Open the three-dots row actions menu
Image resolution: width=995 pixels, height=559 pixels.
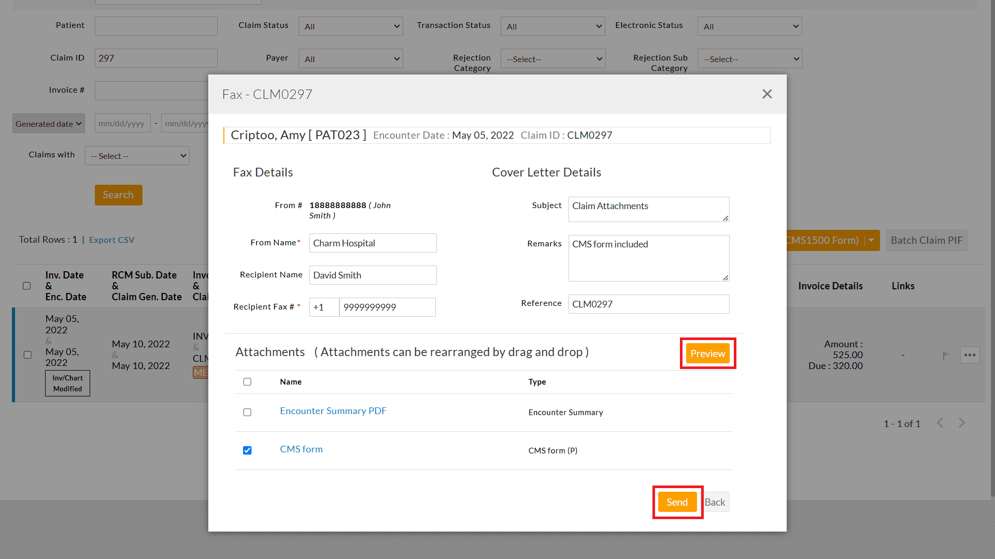970,355
